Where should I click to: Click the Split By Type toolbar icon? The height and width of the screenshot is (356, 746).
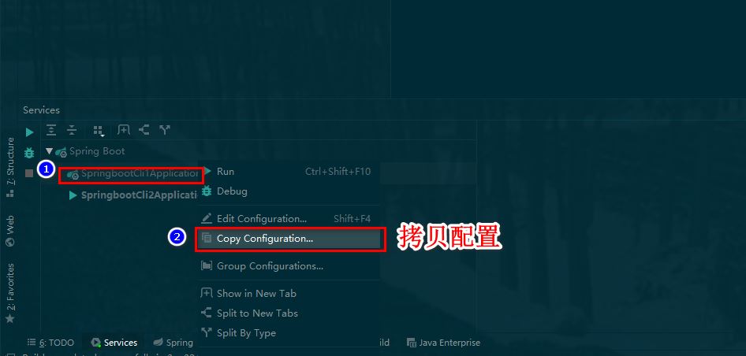(x=165, y=130)
